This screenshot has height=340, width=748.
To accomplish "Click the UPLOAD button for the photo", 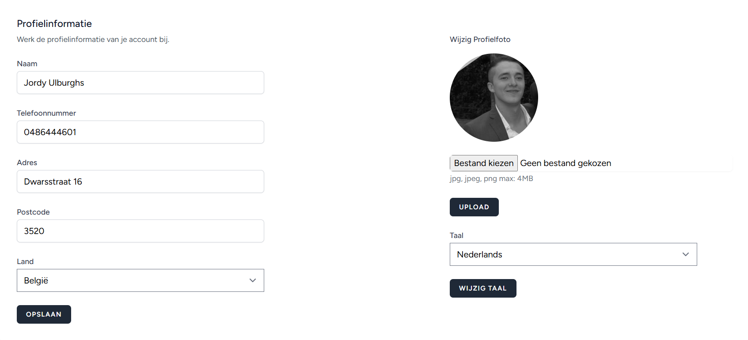I will point(474,207).
